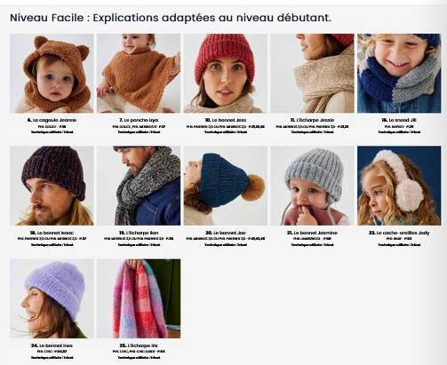Open the '10. Le bonnet Jess' title link
447x365 pixels.
point(226,120)
